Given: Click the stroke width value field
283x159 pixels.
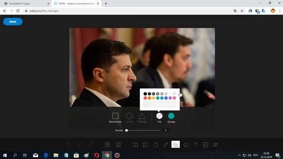Looking at the screenshot, I should 165,130.
